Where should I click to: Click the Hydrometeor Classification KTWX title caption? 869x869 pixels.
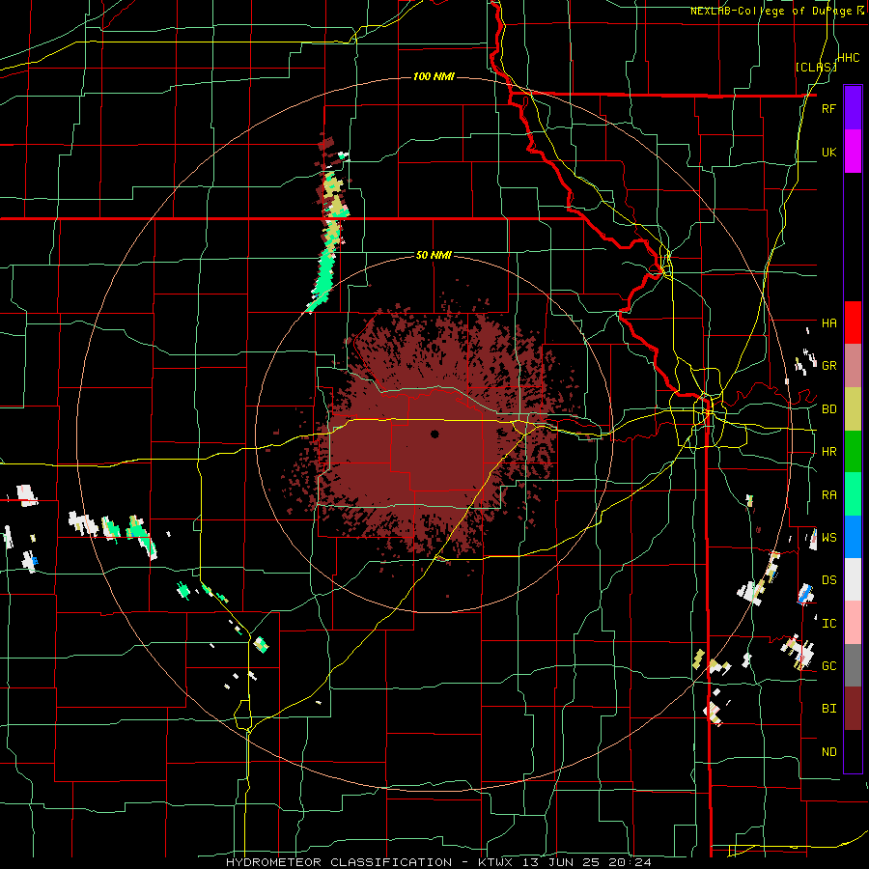(438, 862)
